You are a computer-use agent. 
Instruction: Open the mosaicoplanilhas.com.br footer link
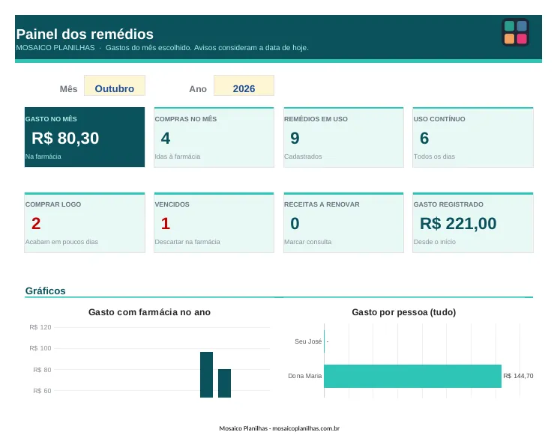(306, 428)
